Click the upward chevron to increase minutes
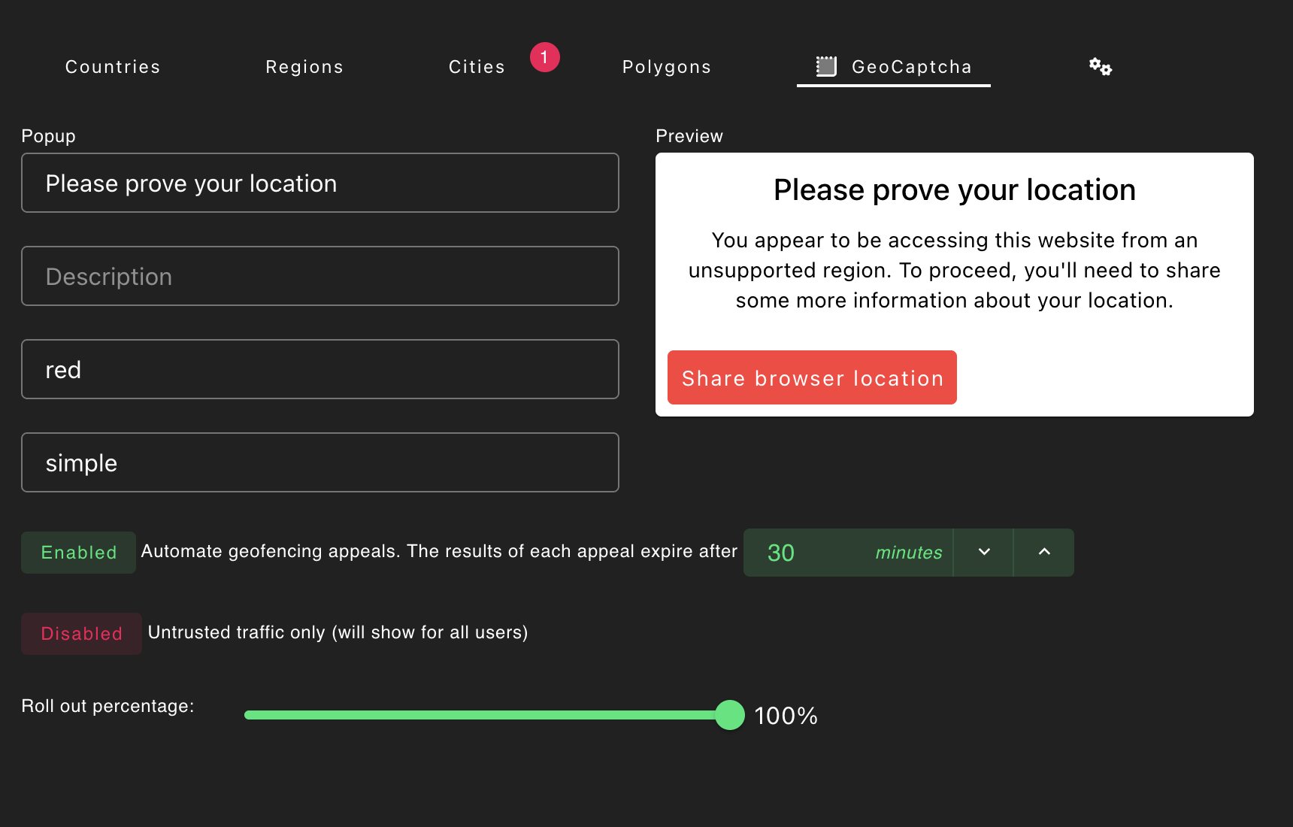1293x827 pixels. (1043, 552)
